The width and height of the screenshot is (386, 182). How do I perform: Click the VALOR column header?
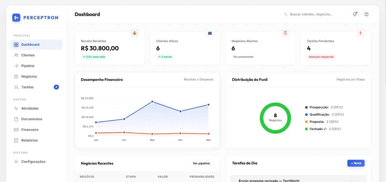coord(163,177)
